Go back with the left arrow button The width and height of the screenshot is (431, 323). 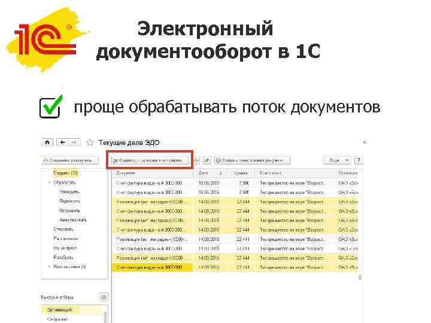point(63,142)
